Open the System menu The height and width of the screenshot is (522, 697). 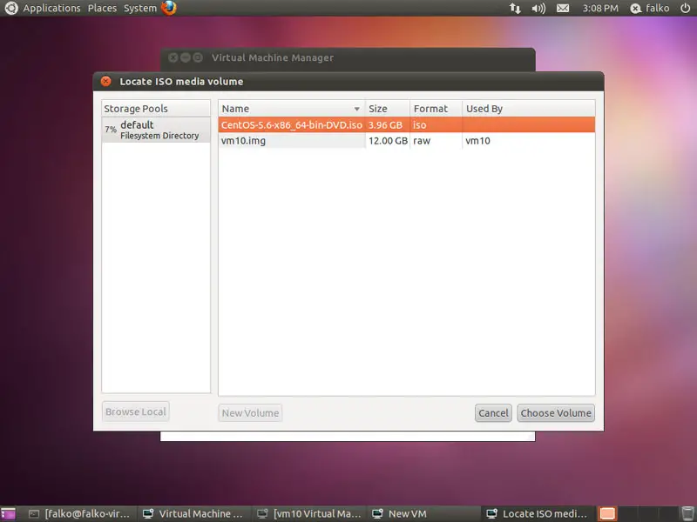pyautogui.click(x=140, y=8)
